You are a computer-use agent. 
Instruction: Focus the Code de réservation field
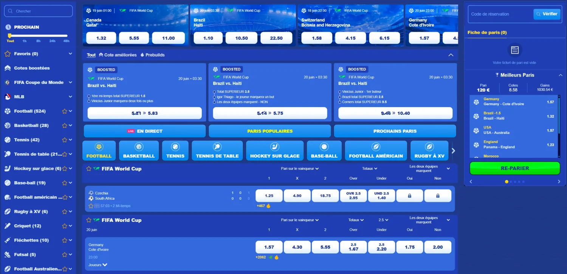click(x=500, y=14)
